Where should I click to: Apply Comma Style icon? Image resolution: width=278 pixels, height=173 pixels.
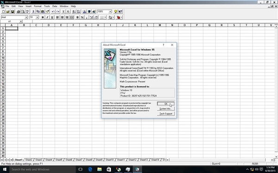tap(87, 18)
